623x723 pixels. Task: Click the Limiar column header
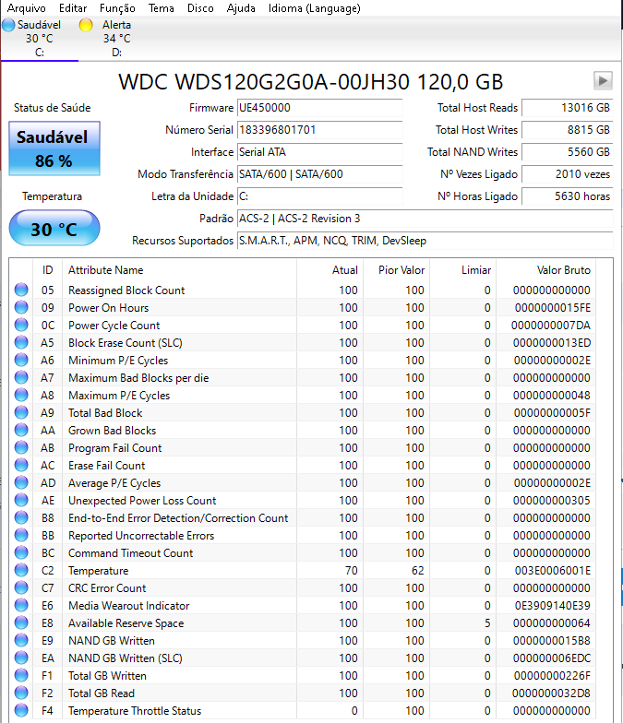[463, 270]
